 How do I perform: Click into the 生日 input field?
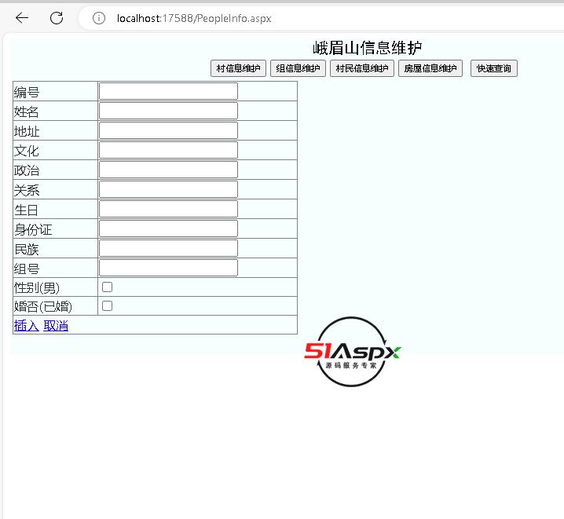(x=168, y=209)
